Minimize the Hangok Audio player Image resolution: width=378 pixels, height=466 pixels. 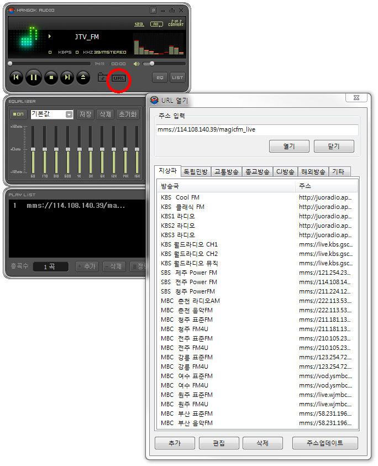point(163,11)
